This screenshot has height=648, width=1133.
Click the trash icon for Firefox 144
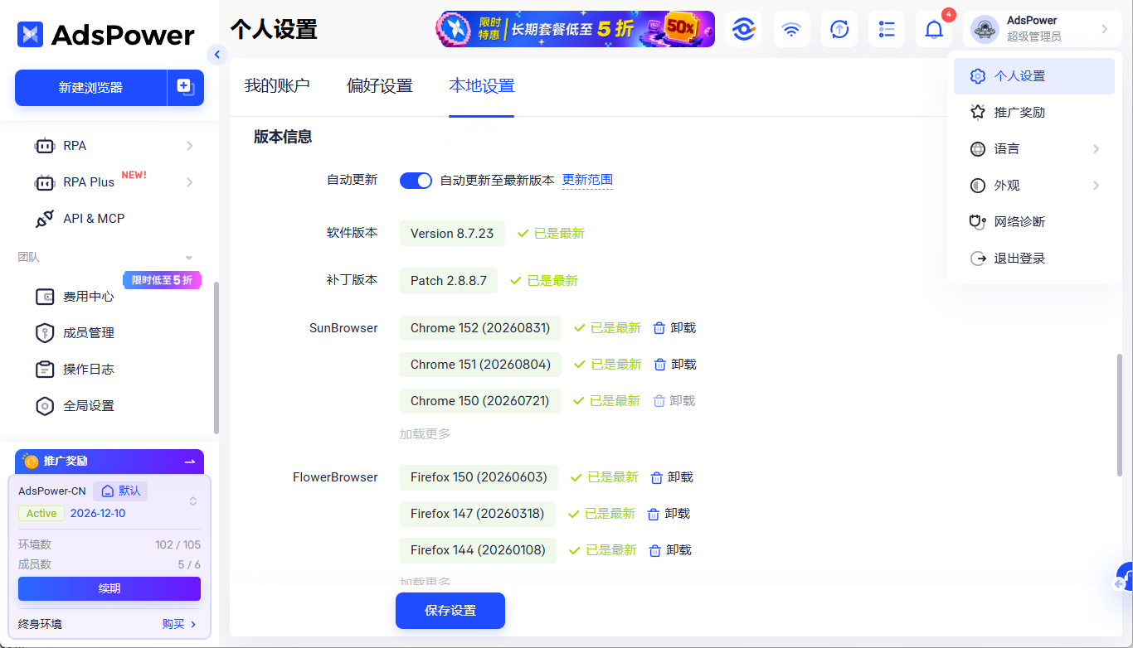655,550
